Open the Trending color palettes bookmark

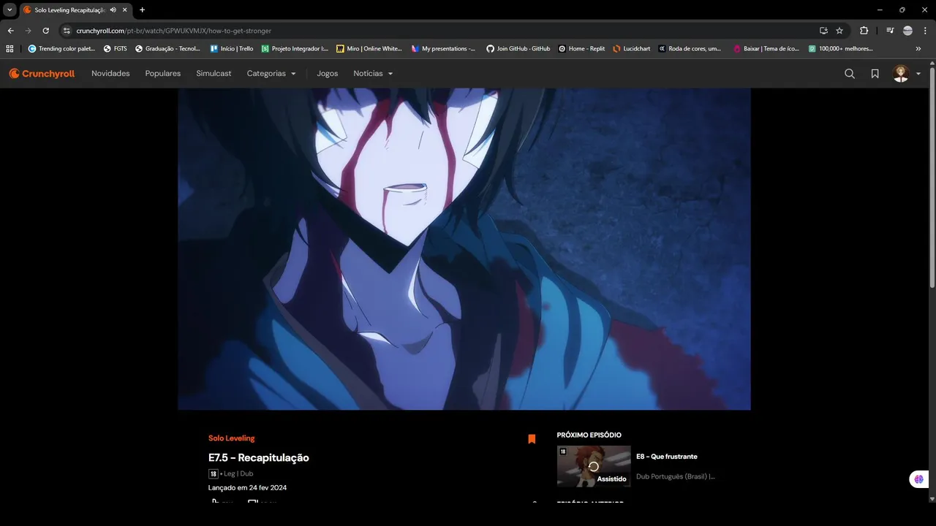pos(62,49)
